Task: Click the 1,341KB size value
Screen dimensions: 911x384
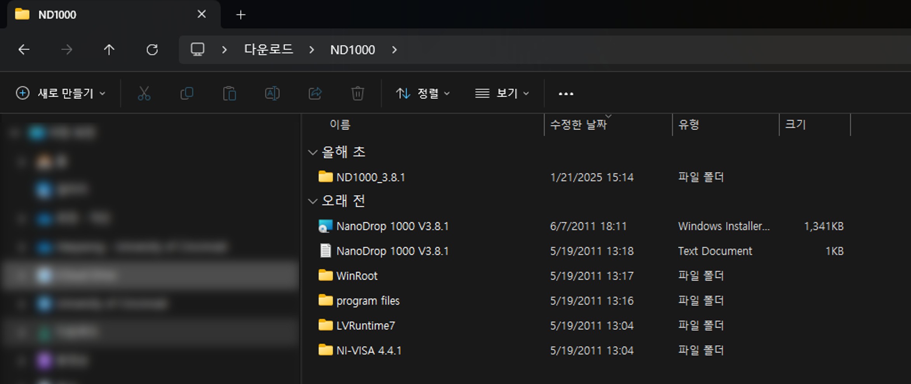Action: (x=824, y=226)
